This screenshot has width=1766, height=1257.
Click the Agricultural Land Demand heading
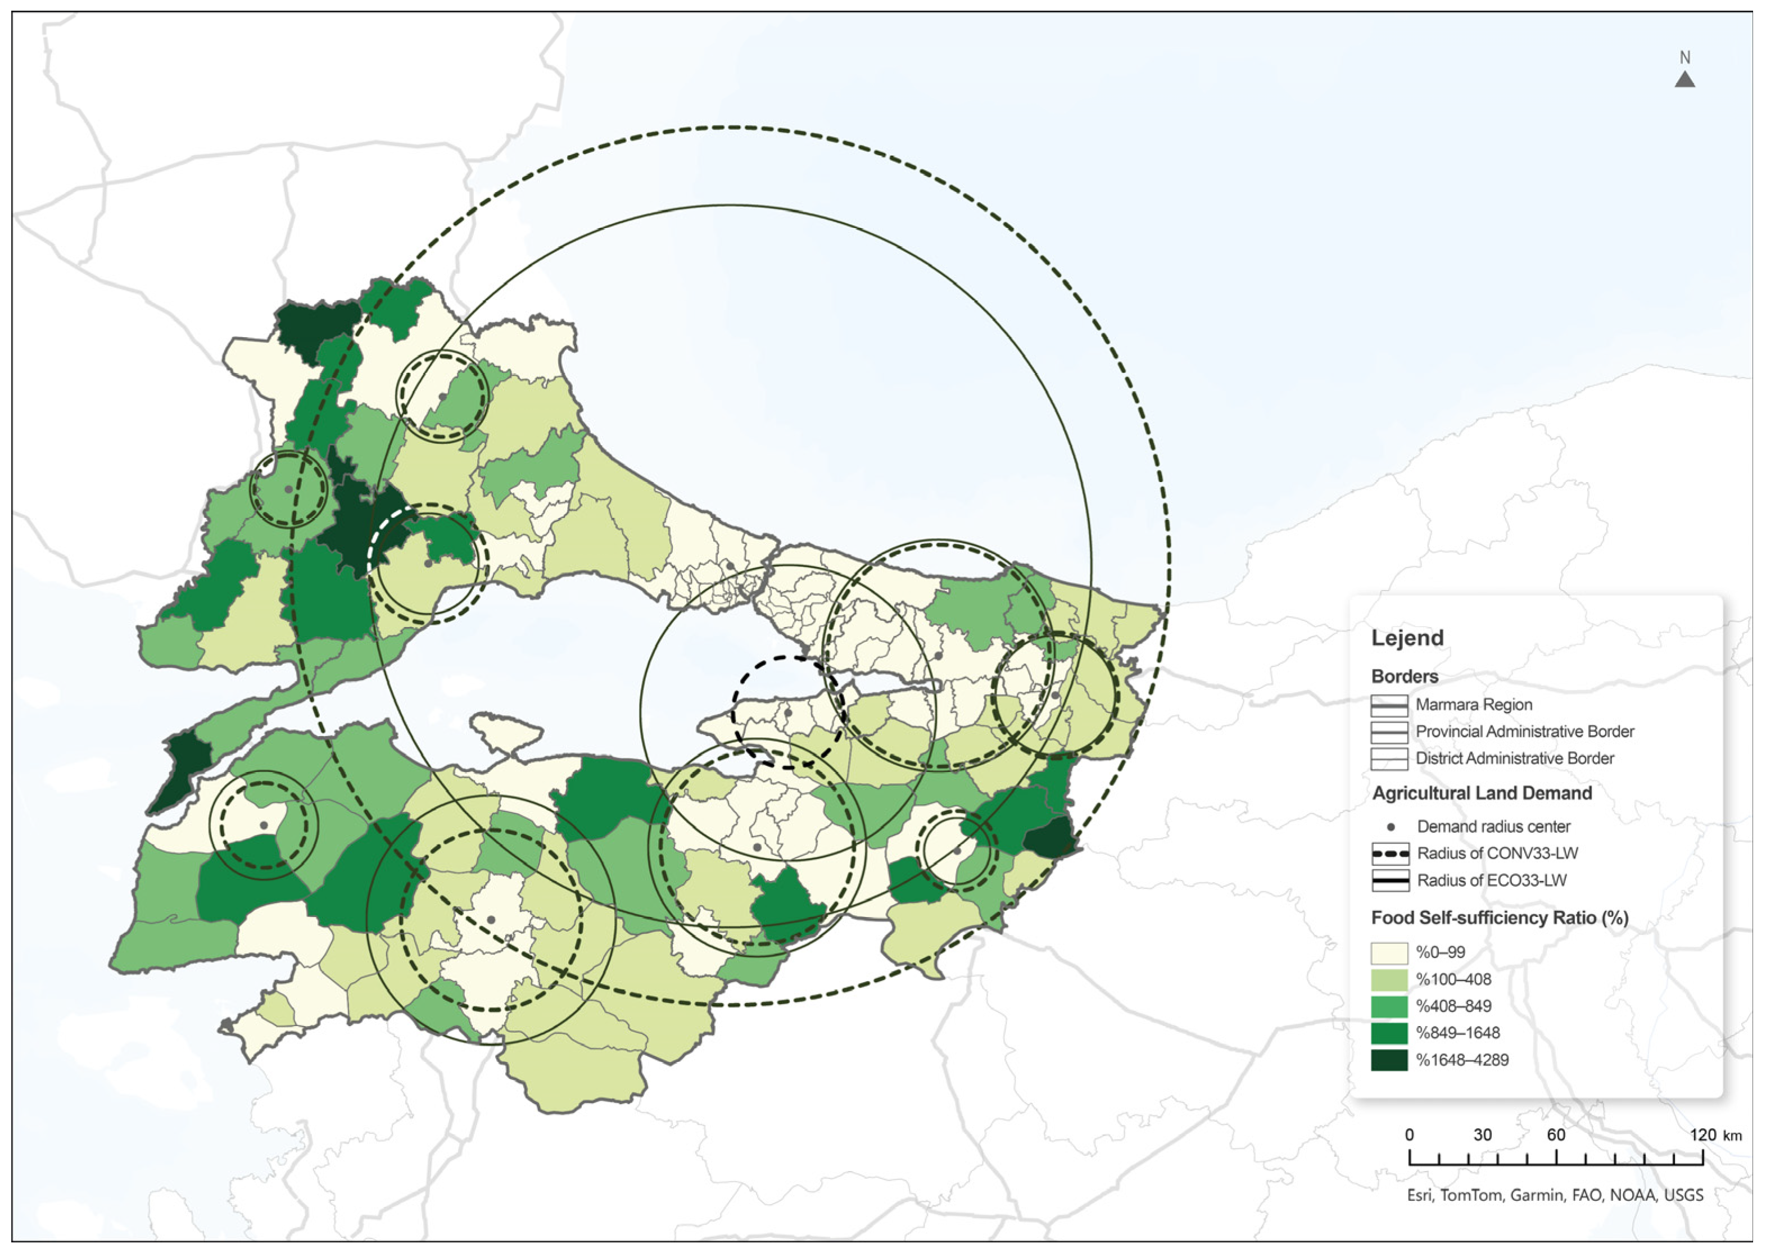tap(1481, 793)
